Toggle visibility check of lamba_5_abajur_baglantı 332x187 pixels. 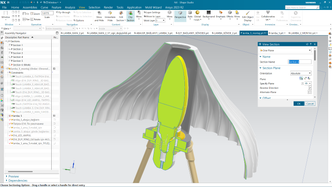[10, 120]
